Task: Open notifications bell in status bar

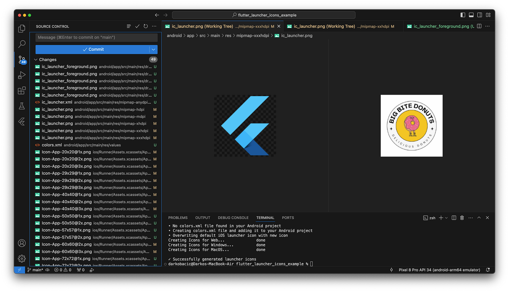Action: 488,270
